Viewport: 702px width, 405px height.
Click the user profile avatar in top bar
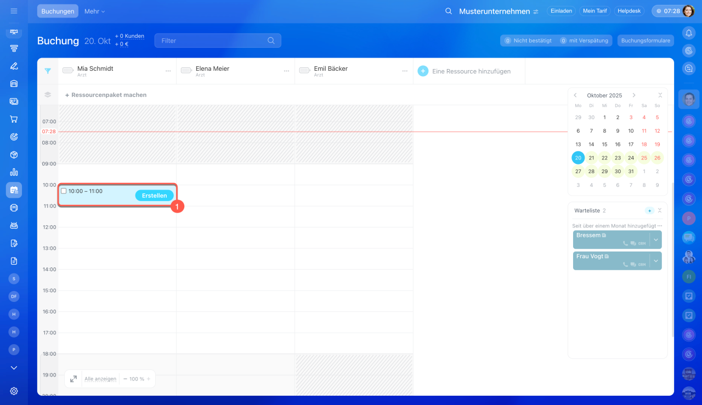tap(688, 11)
